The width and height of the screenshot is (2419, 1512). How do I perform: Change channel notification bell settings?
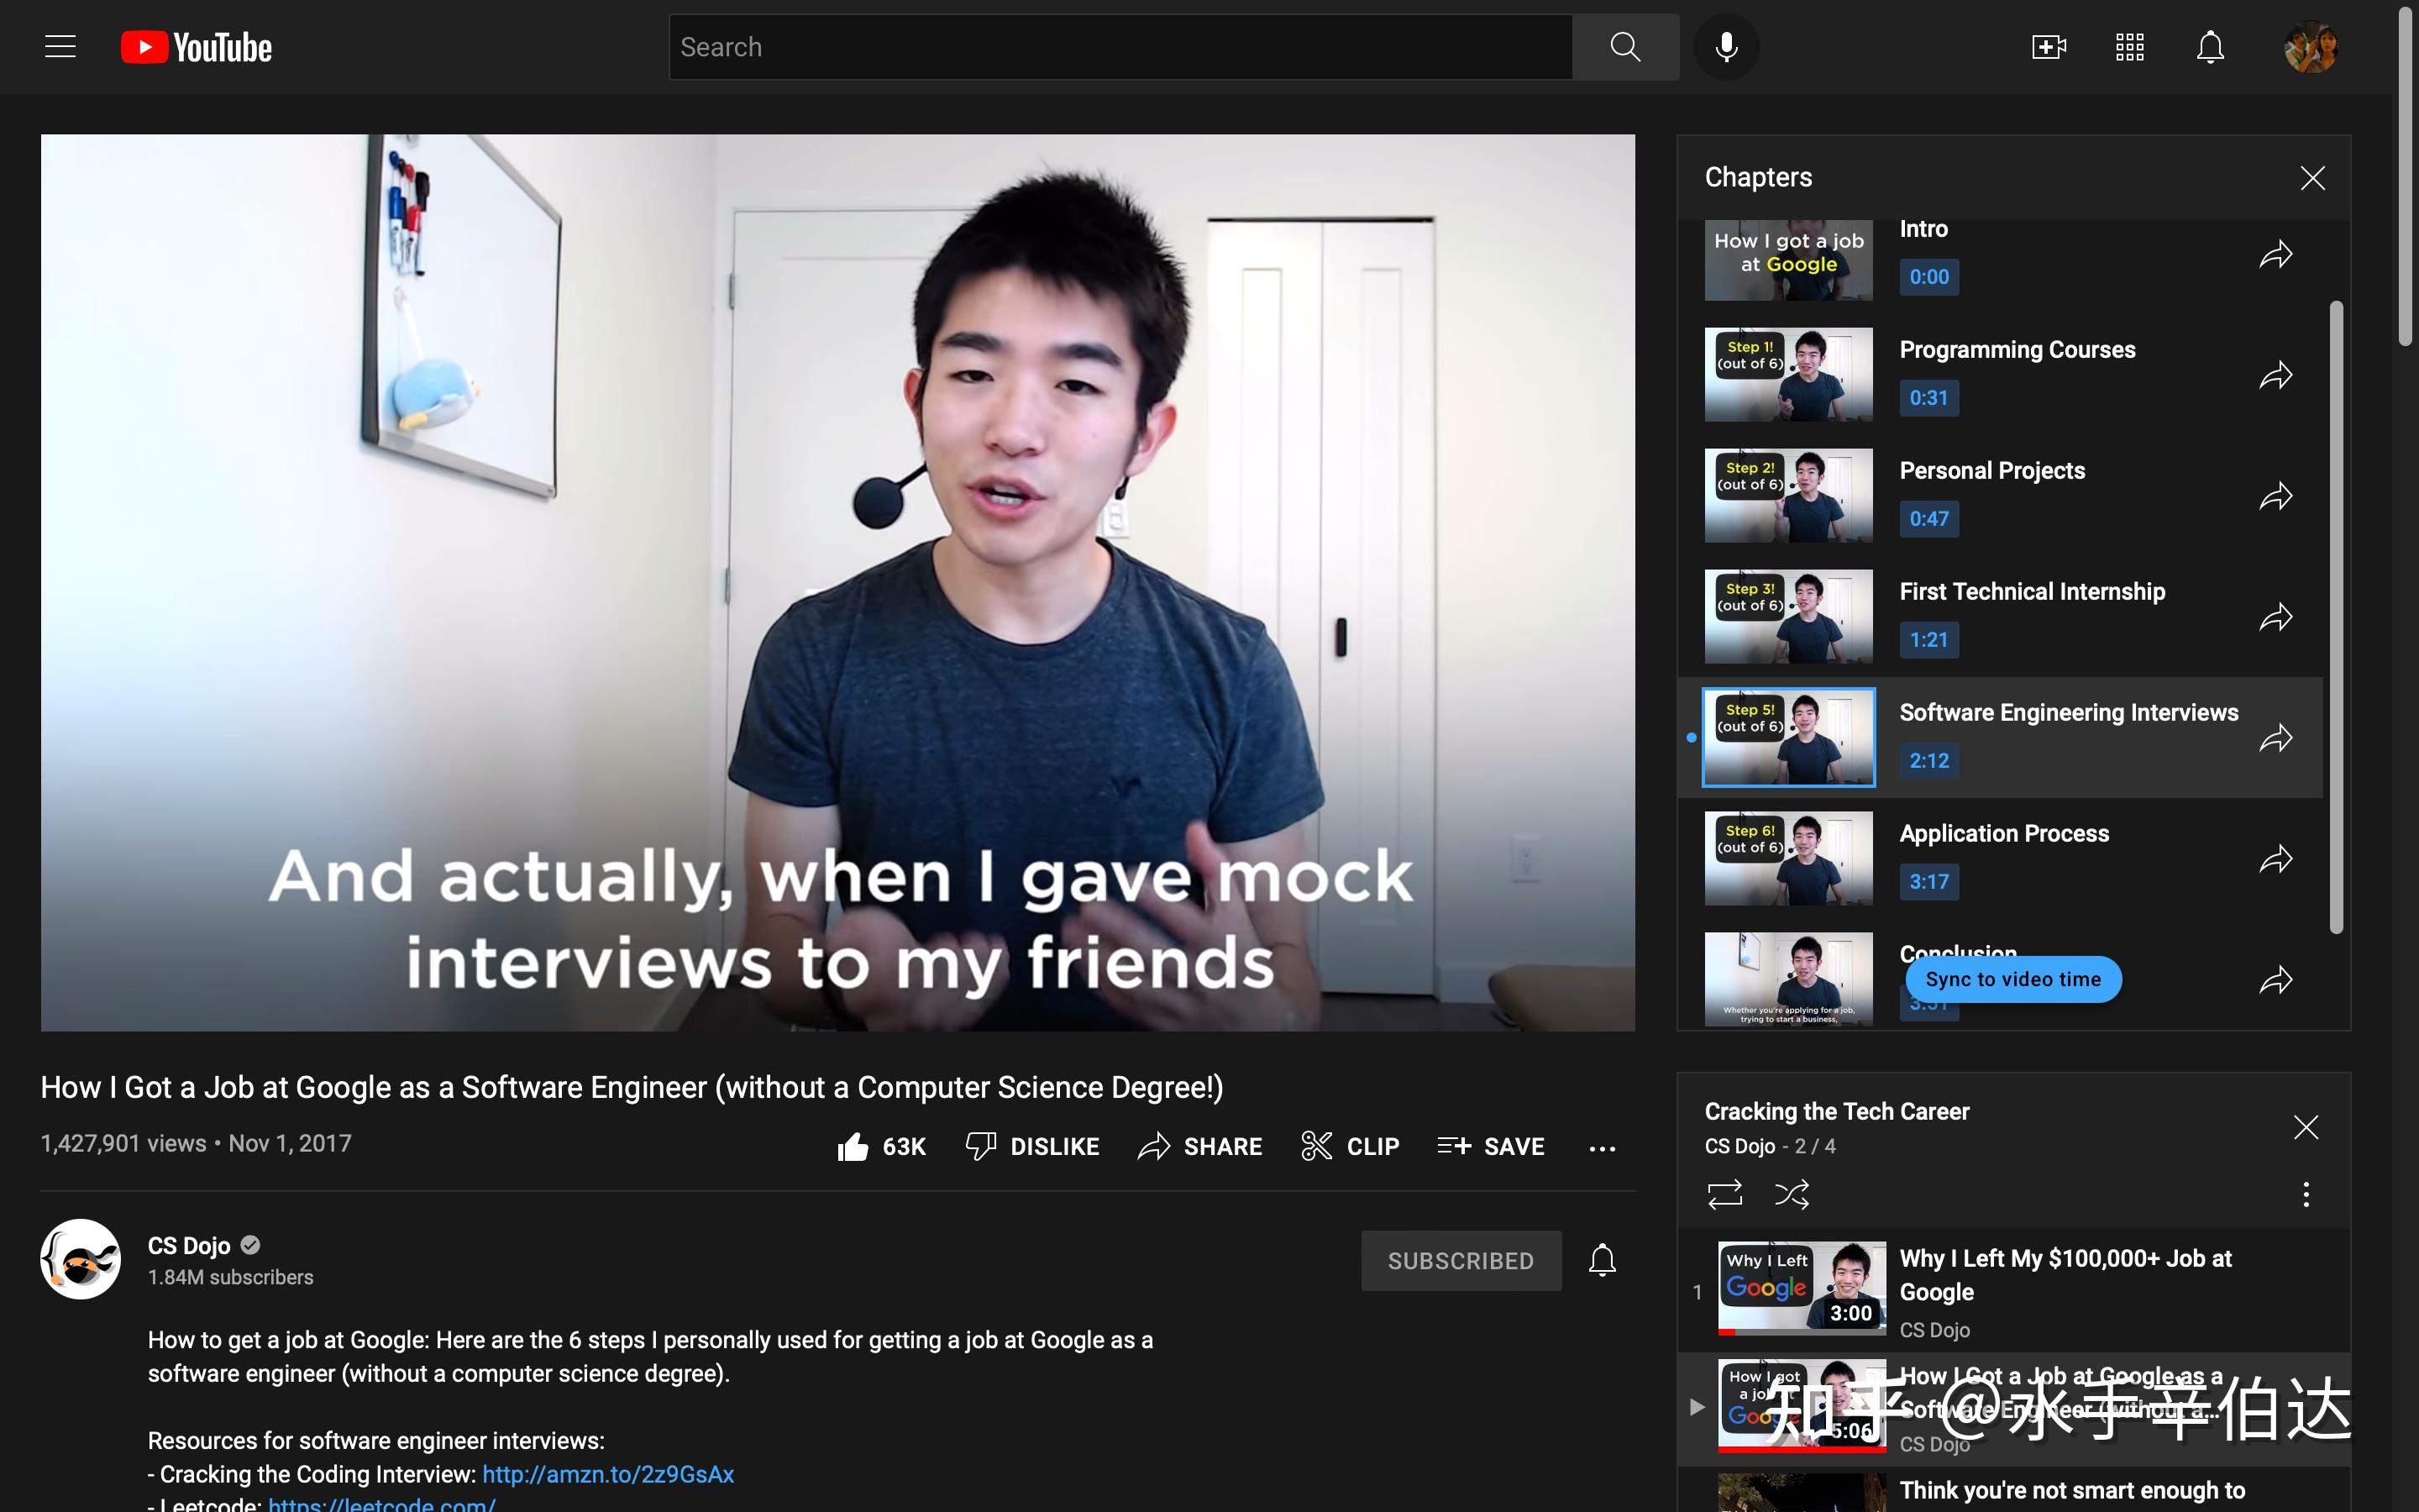coord(1602,1260)
